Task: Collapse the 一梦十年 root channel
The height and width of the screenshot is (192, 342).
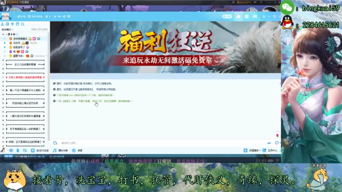Action: pyautogui.click(x=3, y=34)
